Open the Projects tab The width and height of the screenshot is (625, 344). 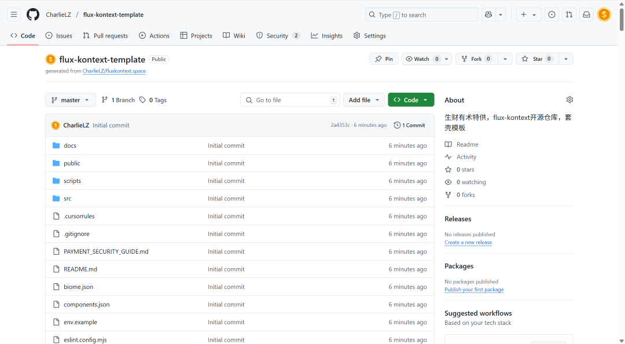tap(196, 35)
